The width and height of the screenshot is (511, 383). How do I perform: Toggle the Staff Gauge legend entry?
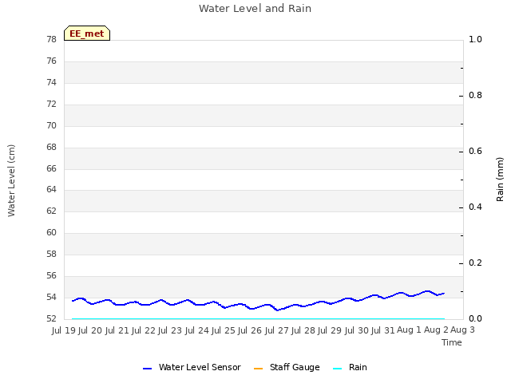click(287, 367)
